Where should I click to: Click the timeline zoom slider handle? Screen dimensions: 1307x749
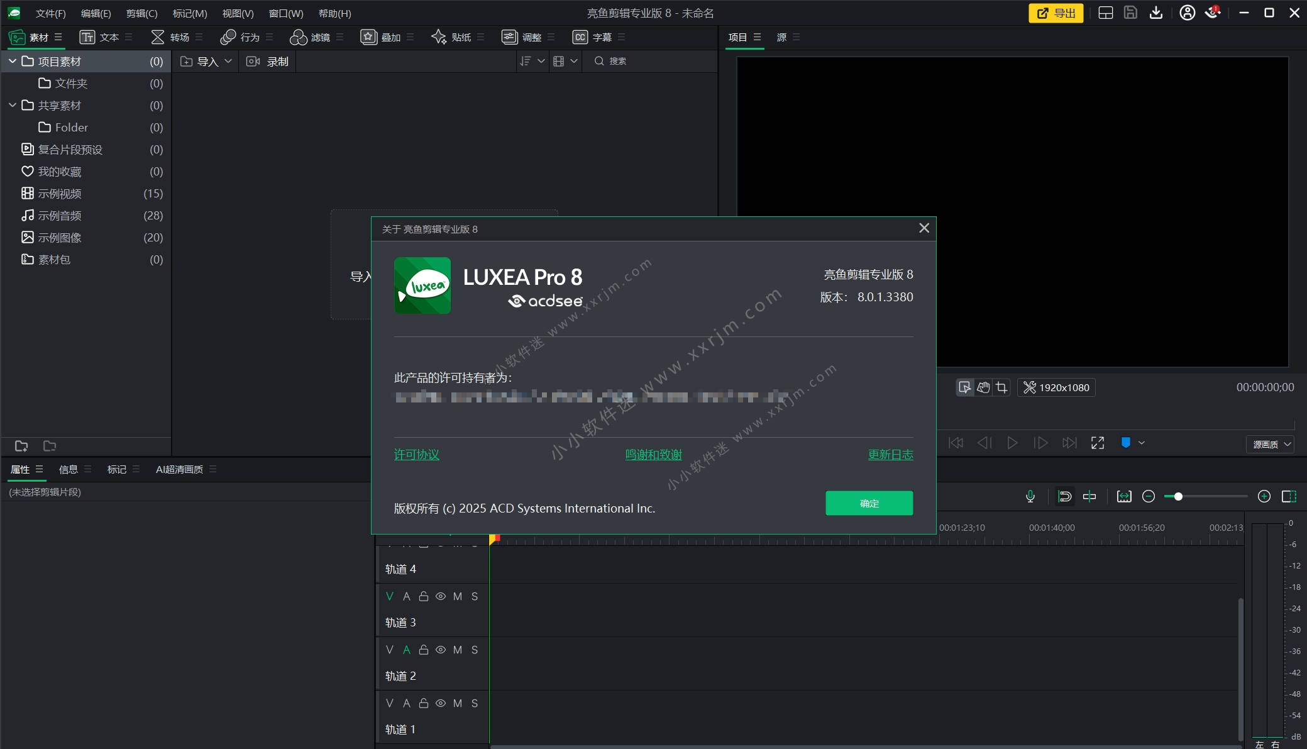coord(1178,496)
